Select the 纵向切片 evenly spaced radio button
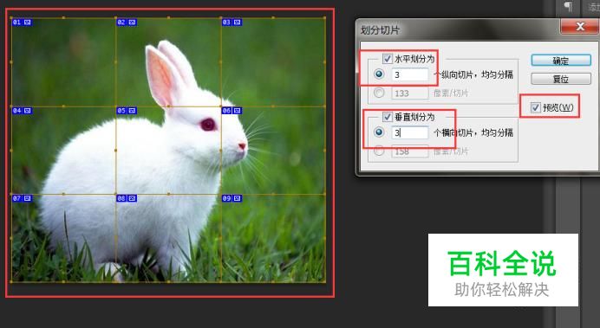The width and height of the screenshot is (600, 328). (379, 74)
